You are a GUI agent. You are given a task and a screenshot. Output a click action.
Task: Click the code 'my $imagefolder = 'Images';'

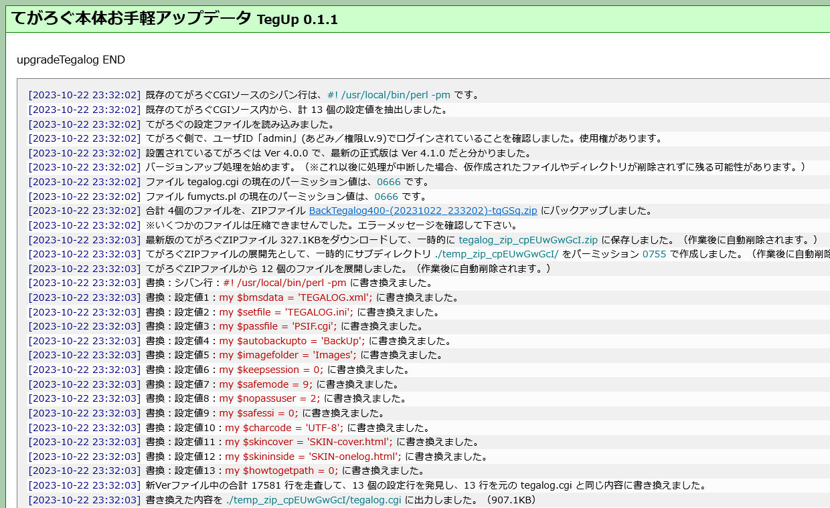[288, 355]
